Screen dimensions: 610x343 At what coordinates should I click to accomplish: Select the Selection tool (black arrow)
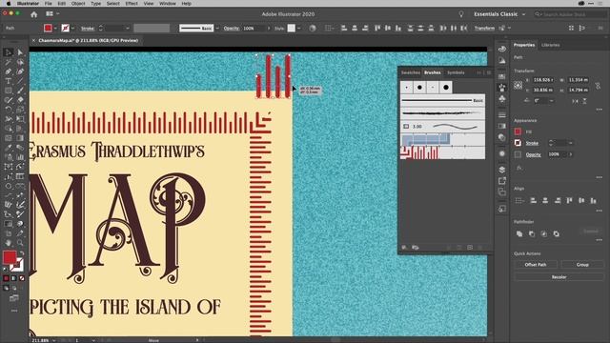[9, 52]
